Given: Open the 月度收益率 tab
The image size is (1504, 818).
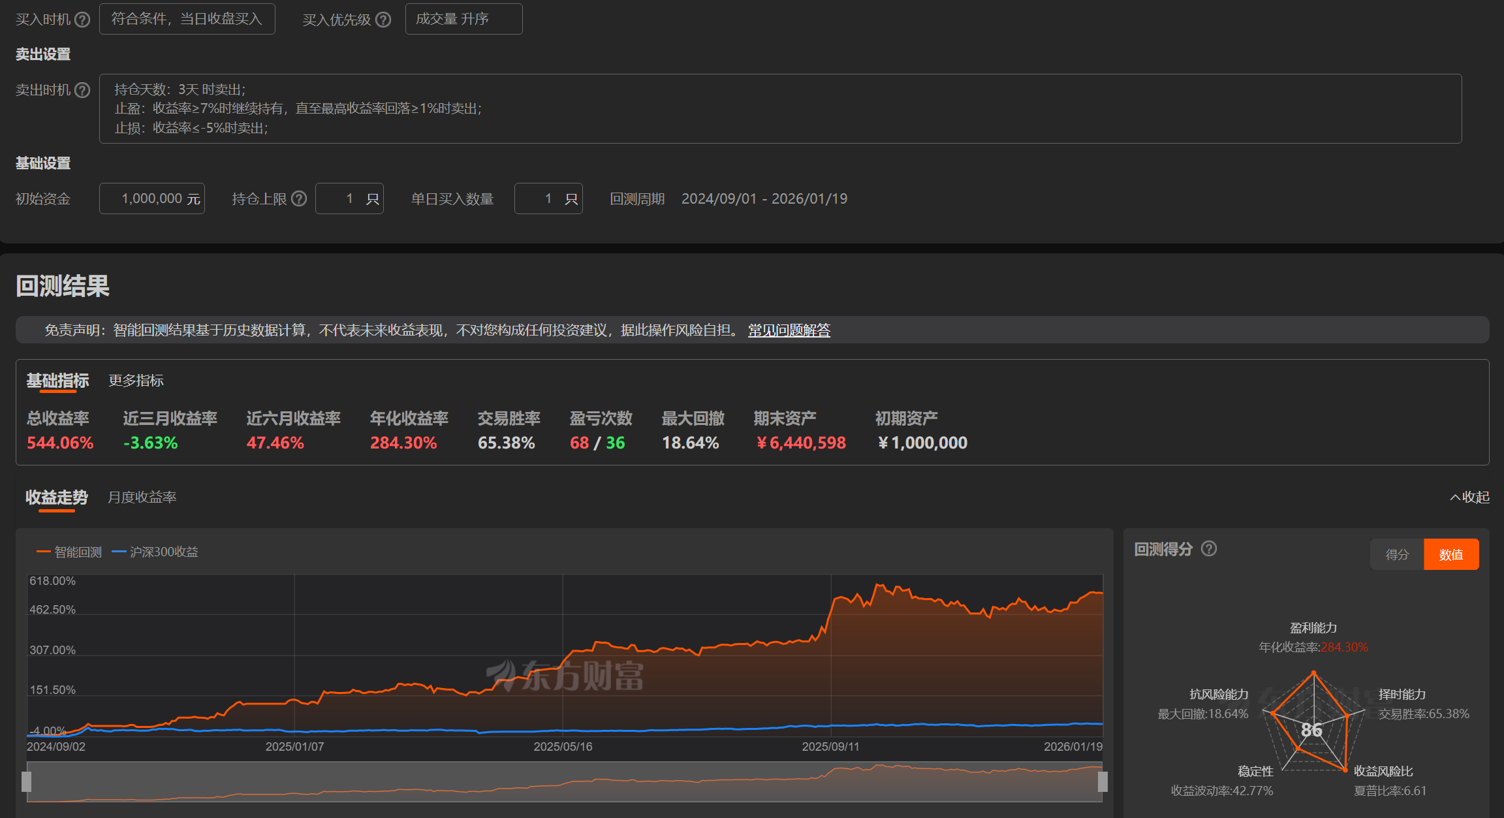Looking at the screenshot, I should [x=142, y=497].
